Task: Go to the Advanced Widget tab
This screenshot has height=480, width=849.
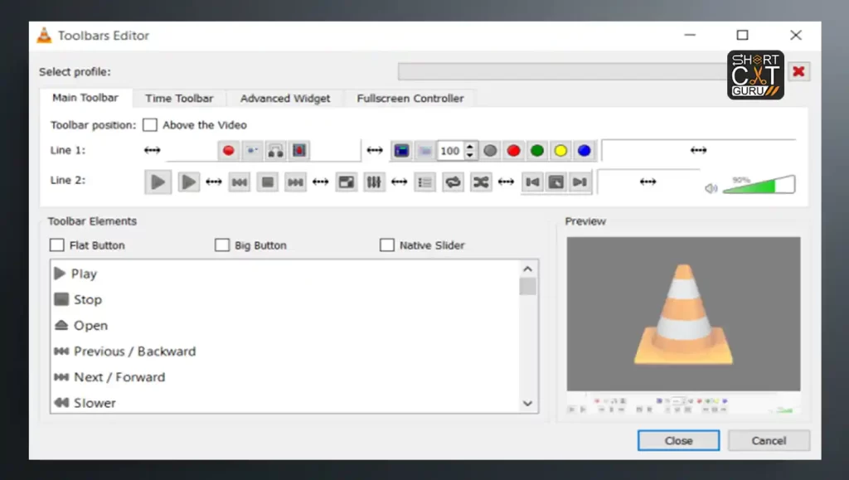Action: [285, 99]
